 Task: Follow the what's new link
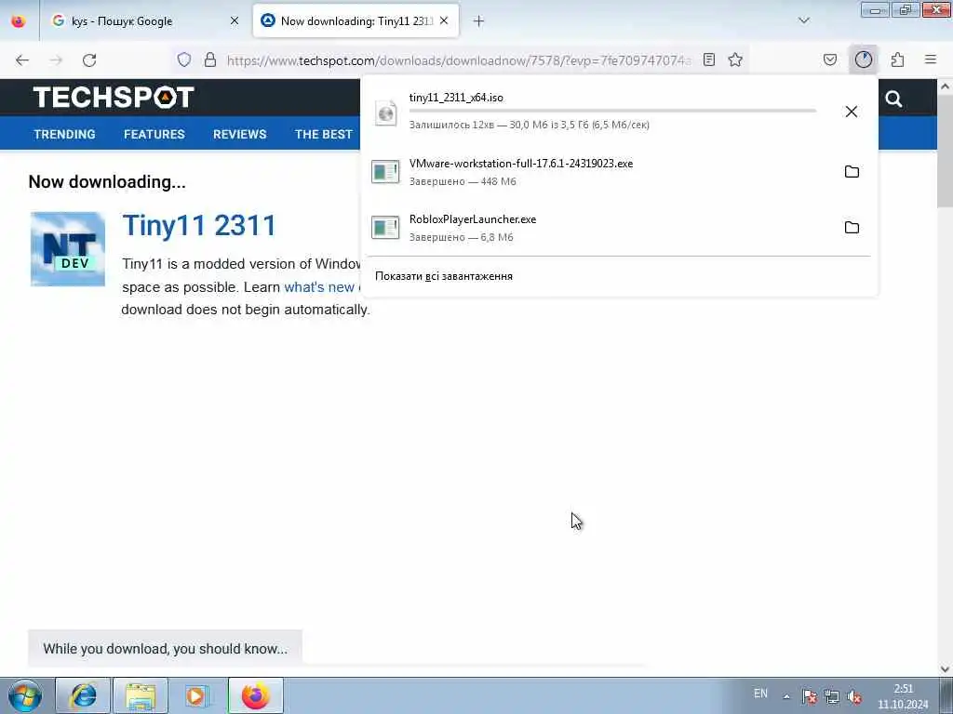319,287
